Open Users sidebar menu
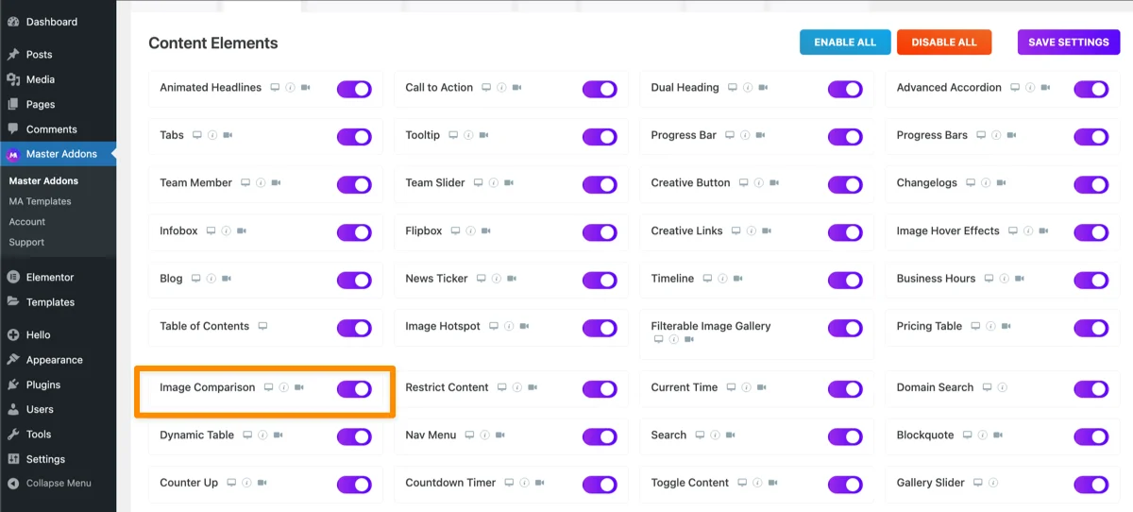Viewport: 1133px width, 512px height. tap(58, 409)
